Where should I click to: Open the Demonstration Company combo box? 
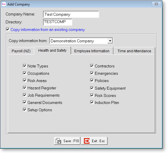click(81, 41)
